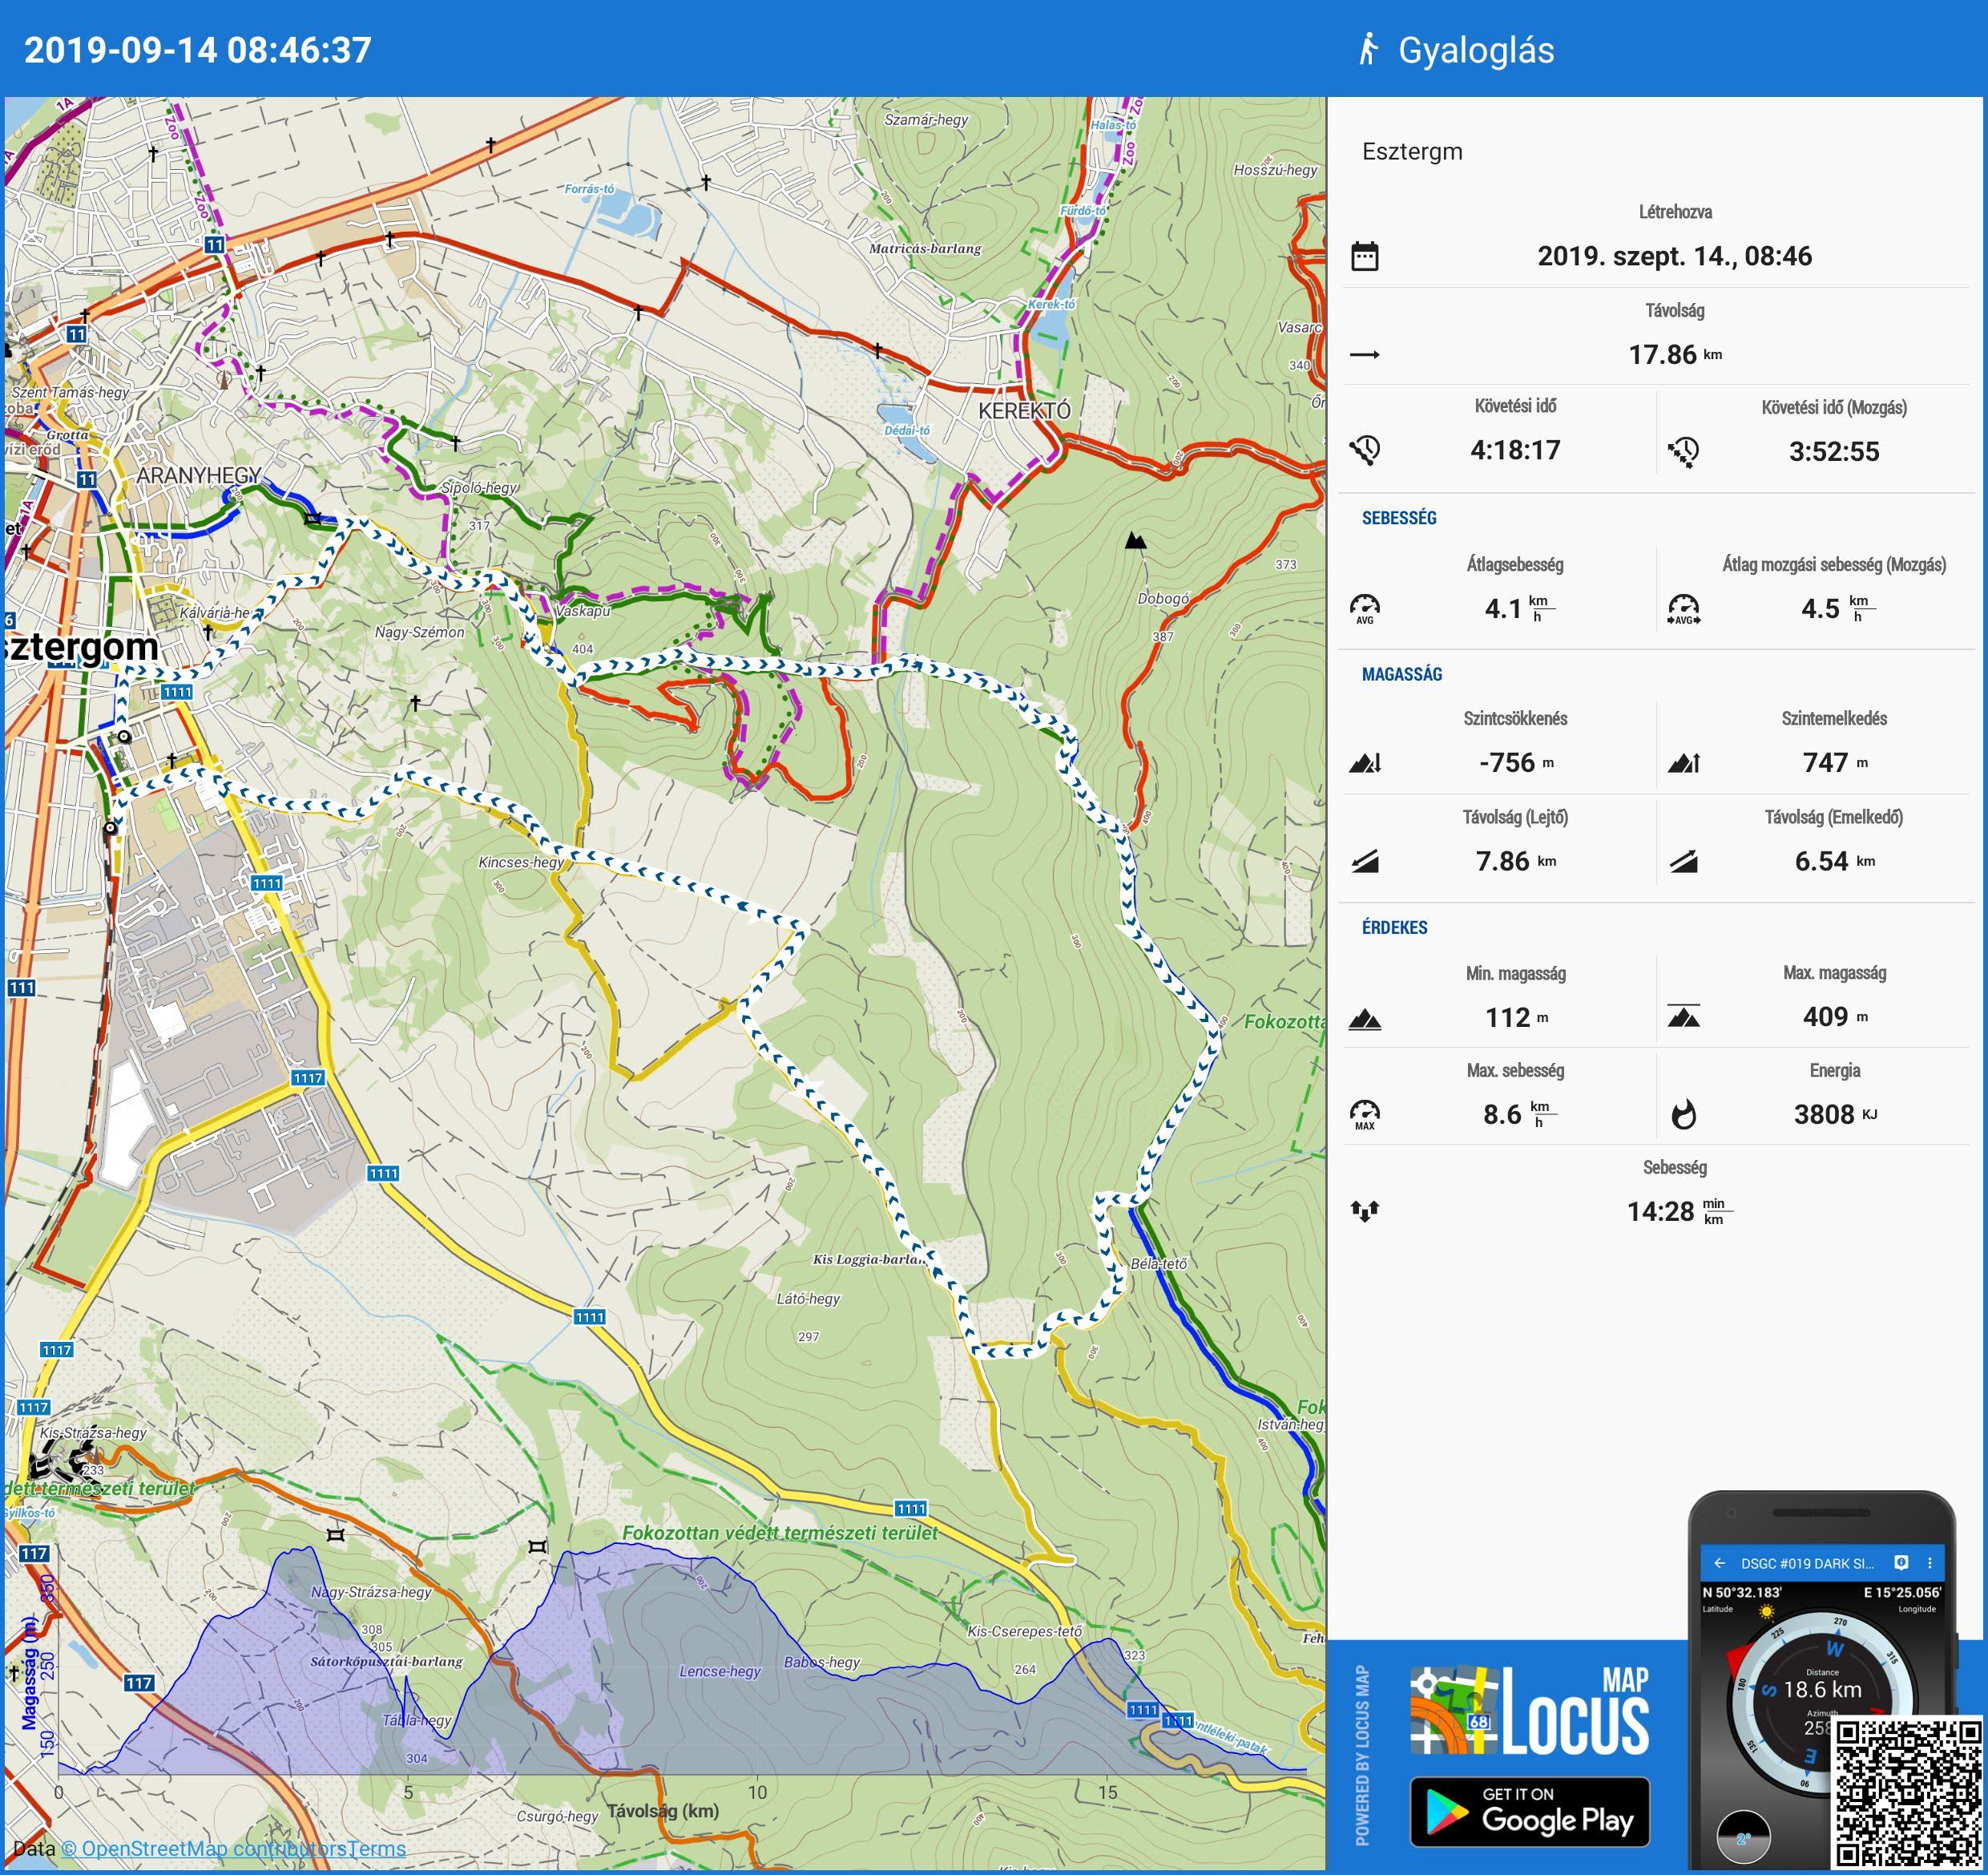Click the back arrow in the phone mockup
The image size is (1988, 1875).
pos(1720,1563)
